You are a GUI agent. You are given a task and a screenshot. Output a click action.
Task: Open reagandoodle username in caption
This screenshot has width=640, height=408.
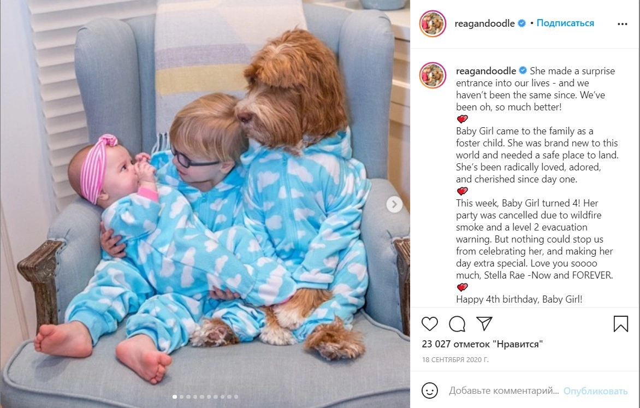coord(485,71)
